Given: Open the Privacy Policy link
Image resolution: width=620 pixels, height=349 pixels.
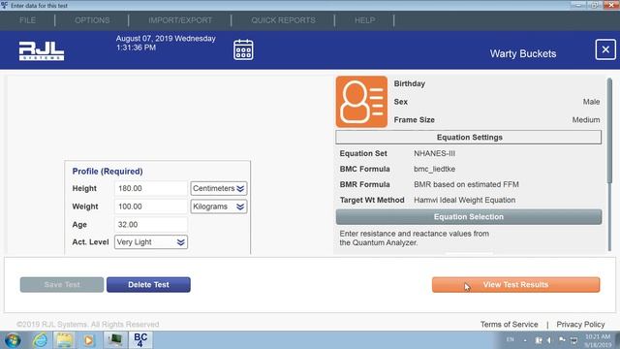Looking at the screenshot, I should pyautogui.click(x=580, y=325).
